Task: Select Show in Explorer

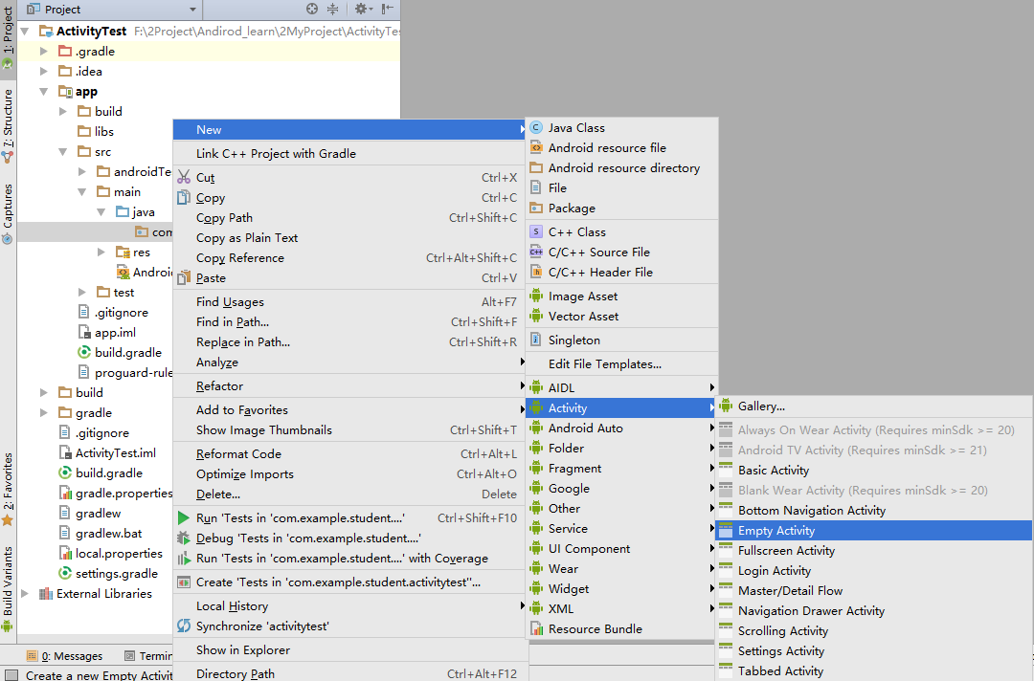Action: 350,650
